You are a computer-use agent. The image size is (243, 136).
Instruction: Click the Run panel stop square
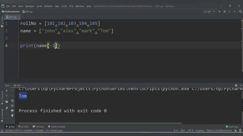7,96
